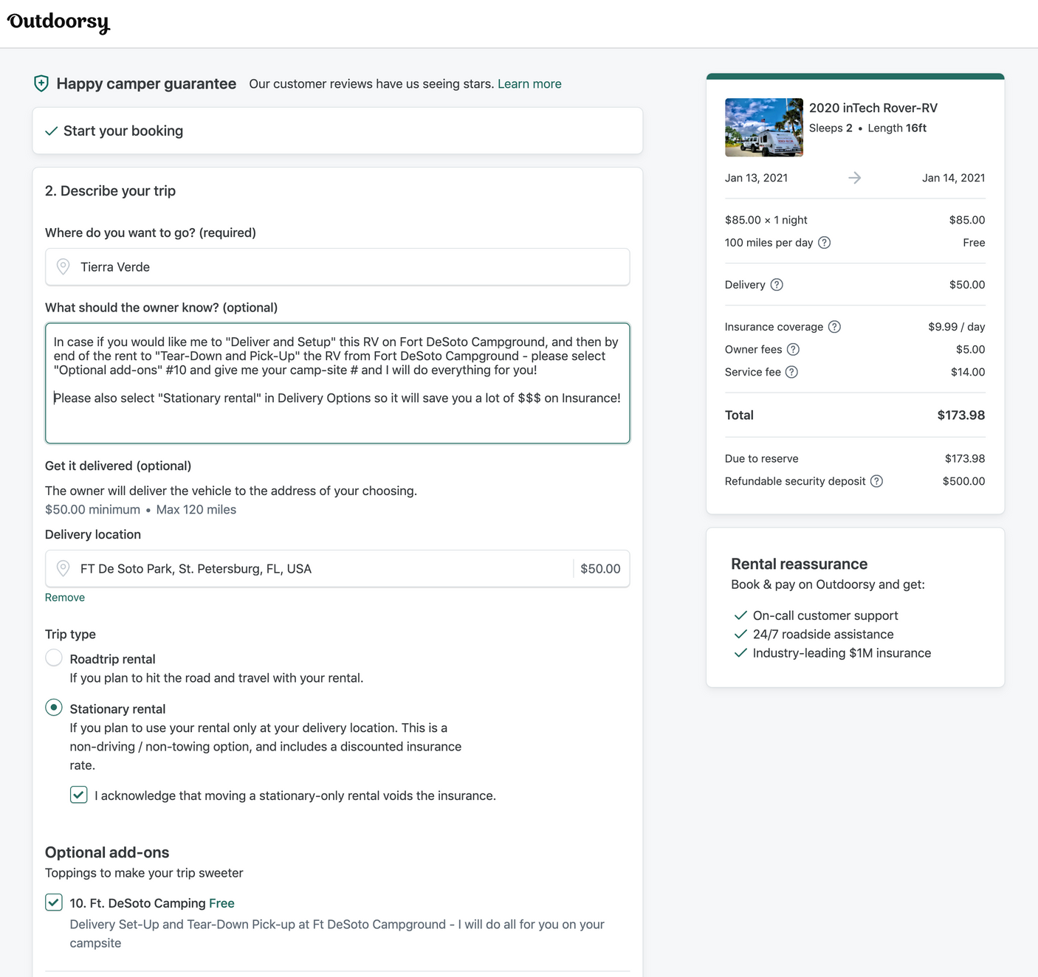Click the $173.98 Total amount
This screenshot has width=1038, height=977.
point(961,415)
